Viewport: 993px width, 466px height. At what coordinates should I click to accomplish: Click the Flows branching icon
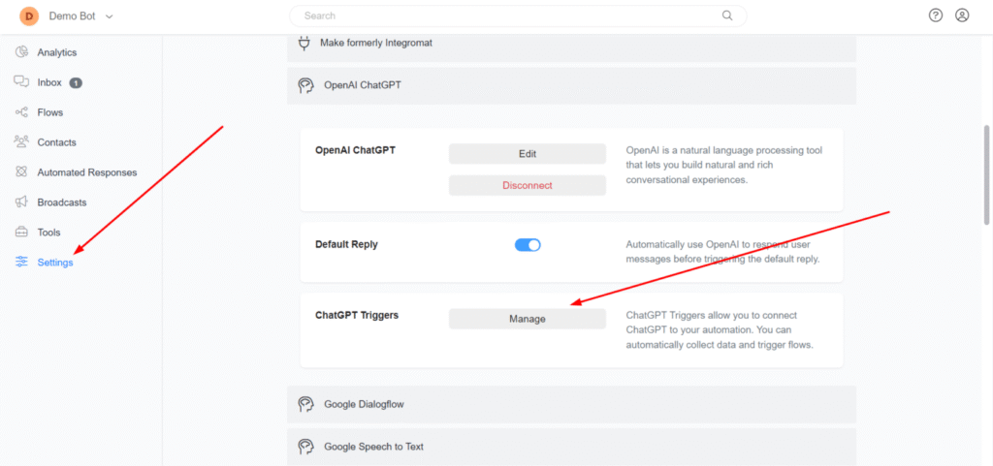(x=22, y=112)
